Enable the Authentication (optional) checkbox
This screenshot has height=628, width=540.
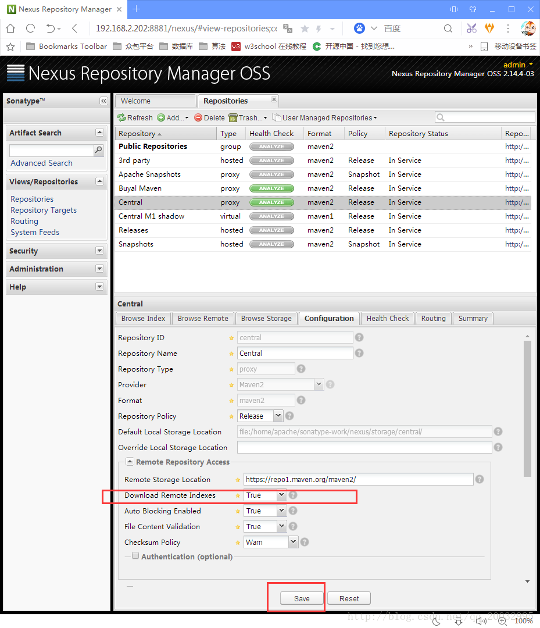(x=135, y=555)
